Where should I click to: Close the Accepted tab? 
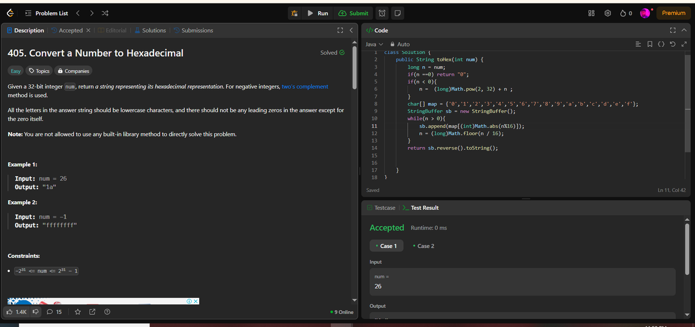click(87, 30)
